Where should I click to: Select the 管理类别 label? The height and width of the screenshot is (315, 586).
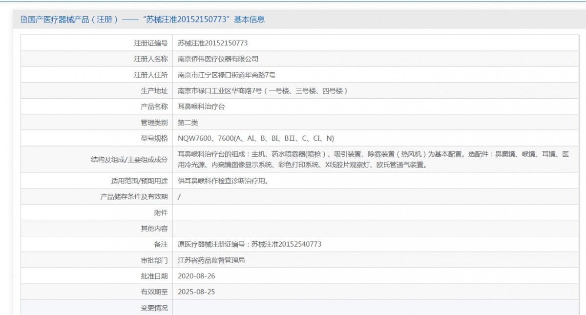pyautogui.click(x=154, y=123)
